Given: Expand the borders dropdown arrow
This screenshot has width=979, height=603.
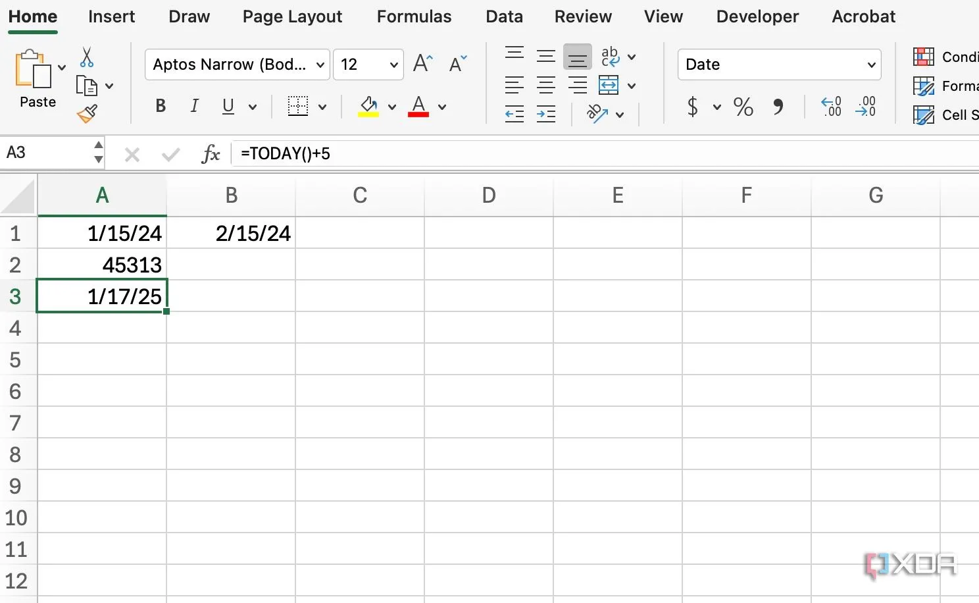Looking at the screenshot, I should point(322,107).
